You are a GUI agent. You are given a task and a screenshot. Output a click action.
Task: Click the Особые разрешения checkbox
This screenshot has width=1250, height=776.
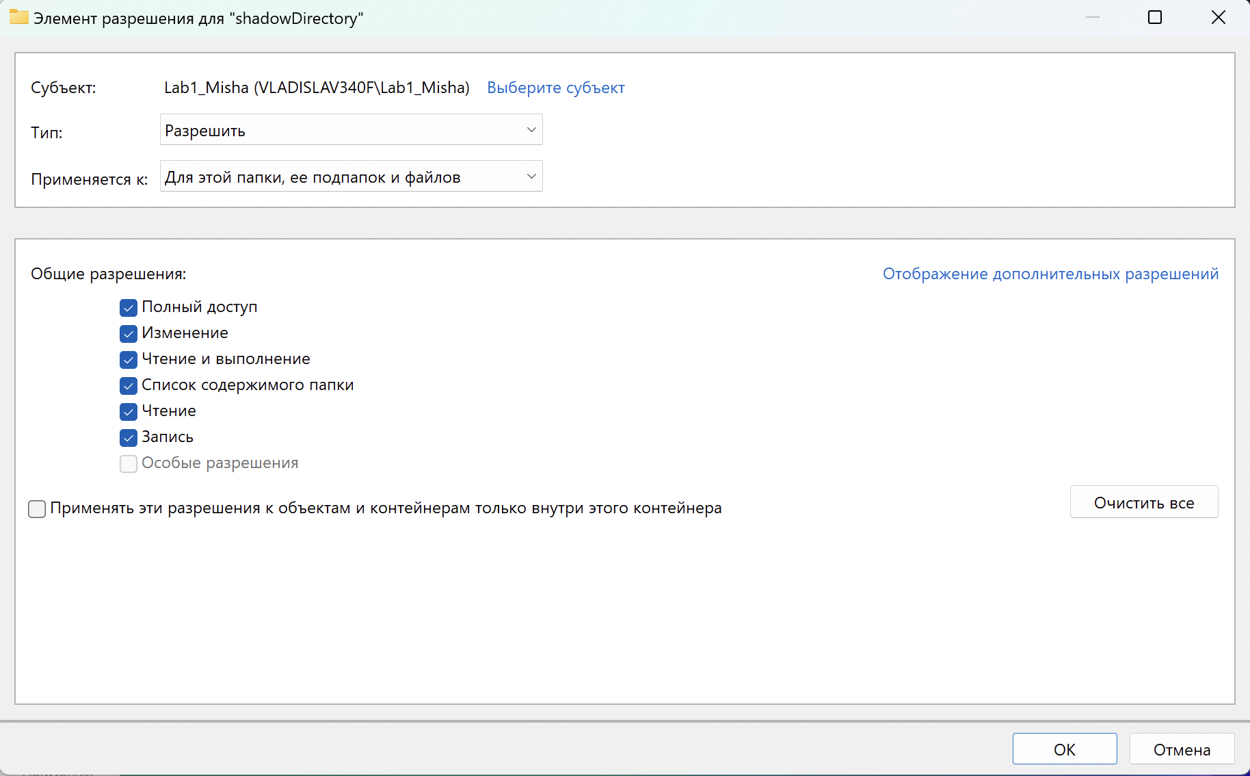pos(129,464)
